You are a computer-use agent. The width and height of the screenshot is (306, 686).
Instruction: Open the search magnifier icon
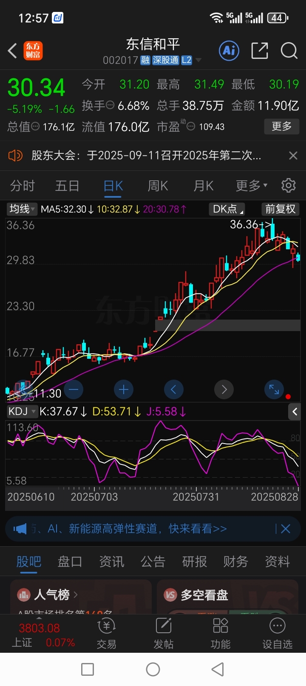pyautogui.click(x=289, y=51)
